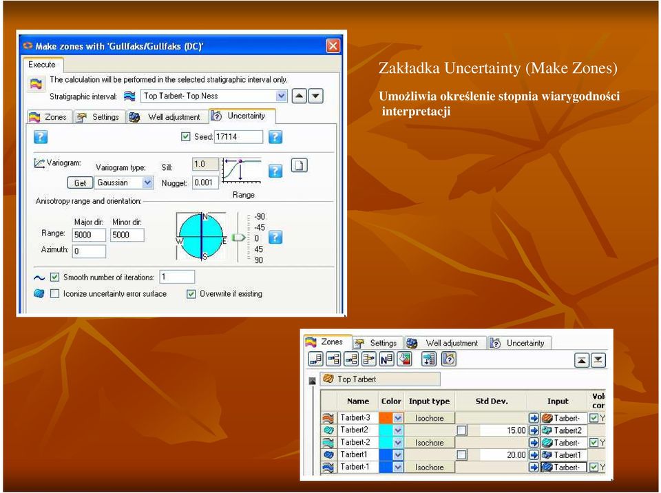The height and width of the screenshot is (493, 661).
Task: Click the Tarbert2 row horizon icon
Action: pyautogui.click(x=328, y=430)
